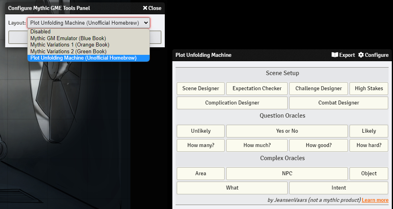393x209 pixels.
Task: Launch the Combat Designer
Action: pos(339,103)
